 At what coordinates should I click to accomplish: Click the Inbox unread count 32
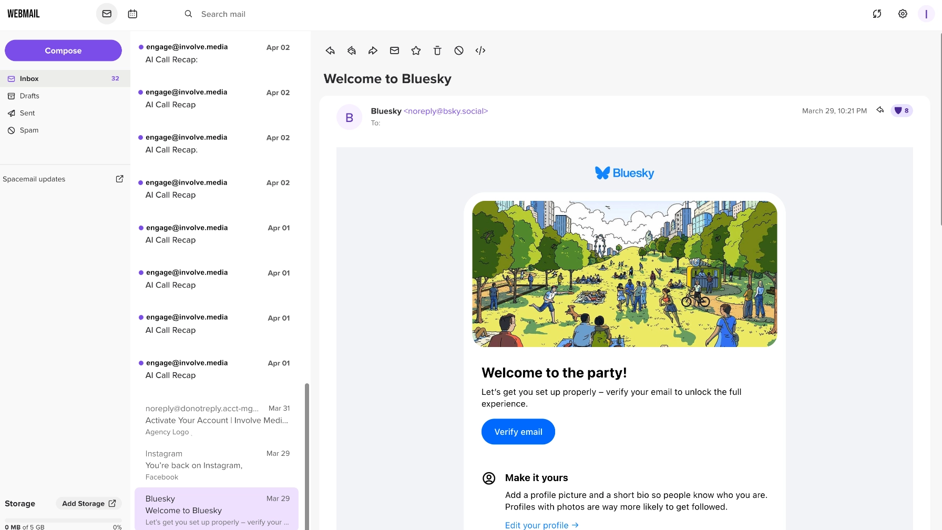(115, 78)
